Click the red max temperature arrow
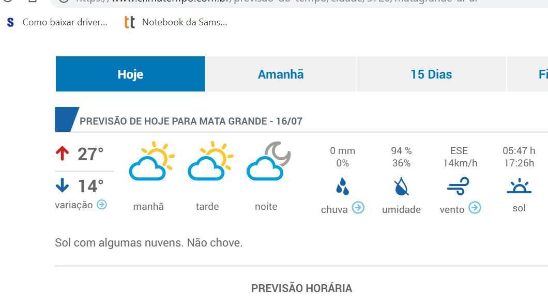 [62, 153]
